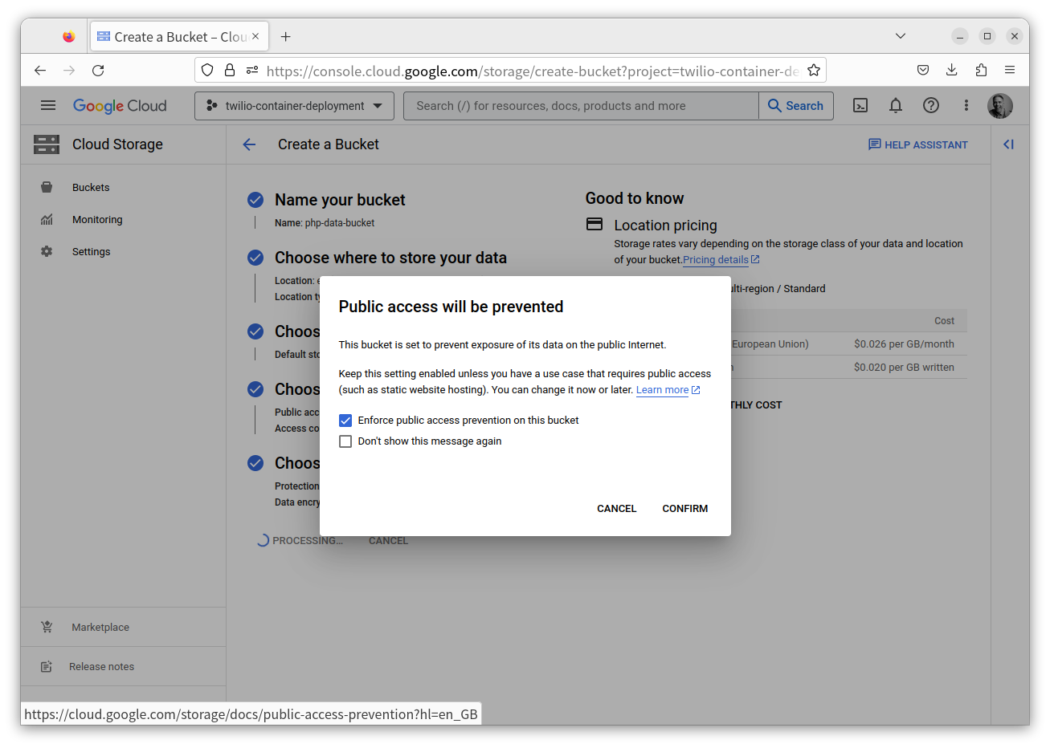Screen dimensions: 1050x748
Task: Check Don't show this message again
Action: click(345, 441)
